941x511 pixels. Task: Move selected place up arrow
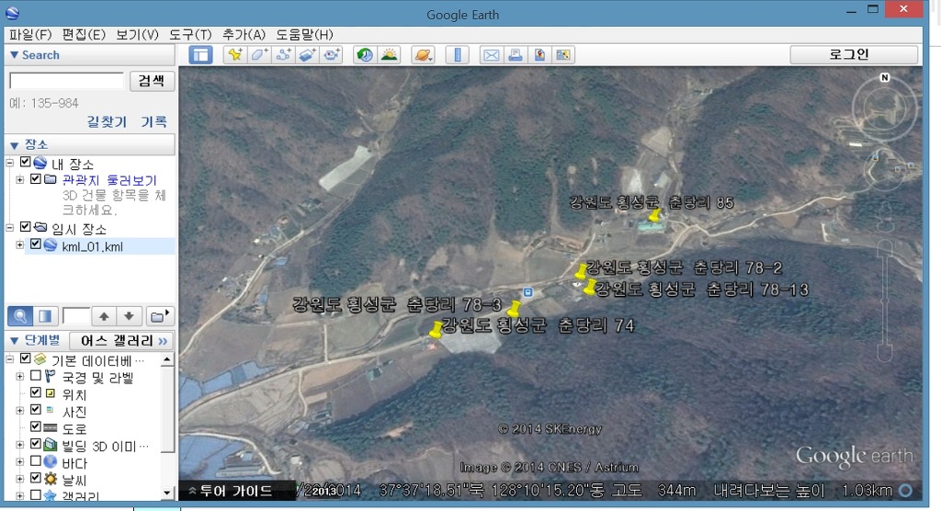pos(104,316)
